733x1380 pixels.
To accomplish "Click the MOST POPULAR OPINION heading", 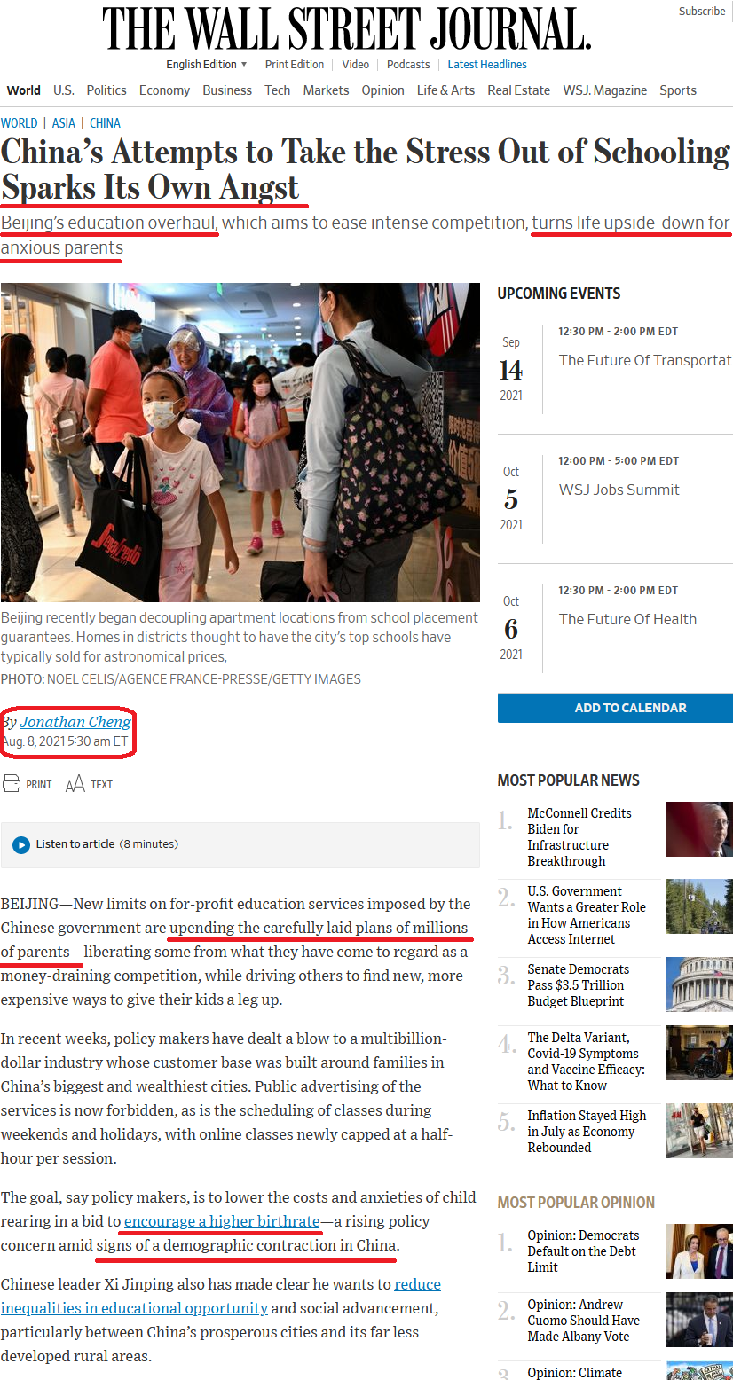I will point(577,1203).
